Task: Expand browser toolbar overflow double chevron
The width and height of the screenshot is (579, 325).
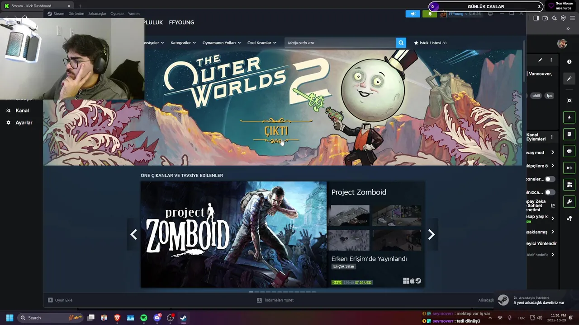Action: (x=568, y=28)
